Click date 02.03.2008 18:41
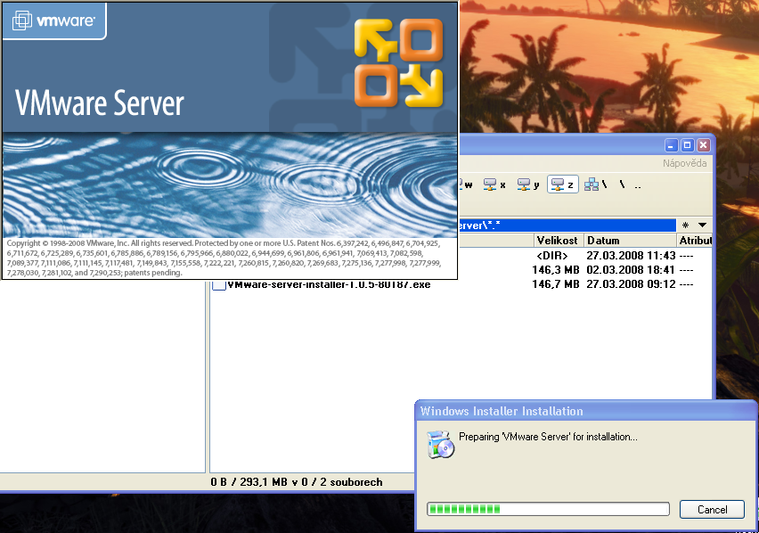This screenshot has width=759, height=533. [x=631, y=270]
